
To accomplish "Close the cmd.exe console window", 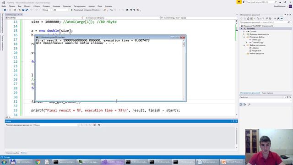I will click(182, 37).
